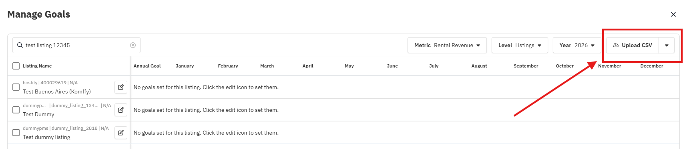Click the Upload CSV cloud icon
Viewport: 687px width, 149px height.
pos(616,45)
